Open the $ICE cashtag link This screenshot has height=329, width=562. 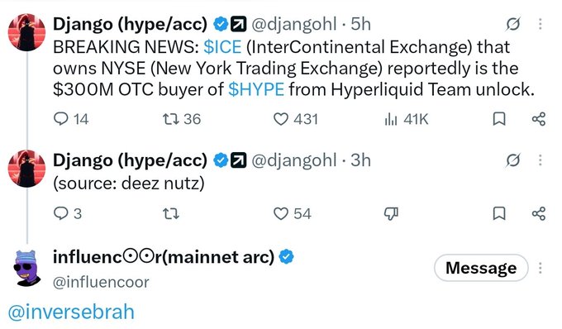222,47
